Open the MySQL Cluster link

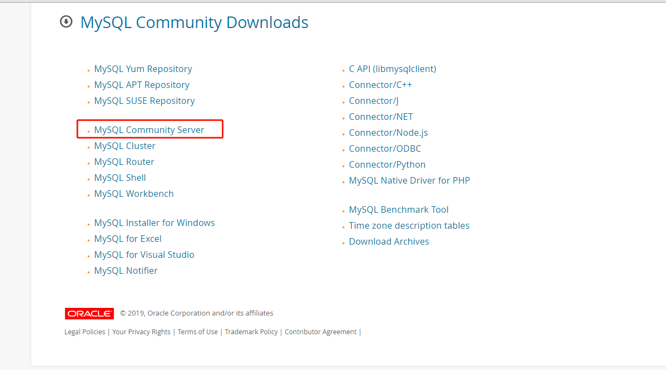point(125,146)
